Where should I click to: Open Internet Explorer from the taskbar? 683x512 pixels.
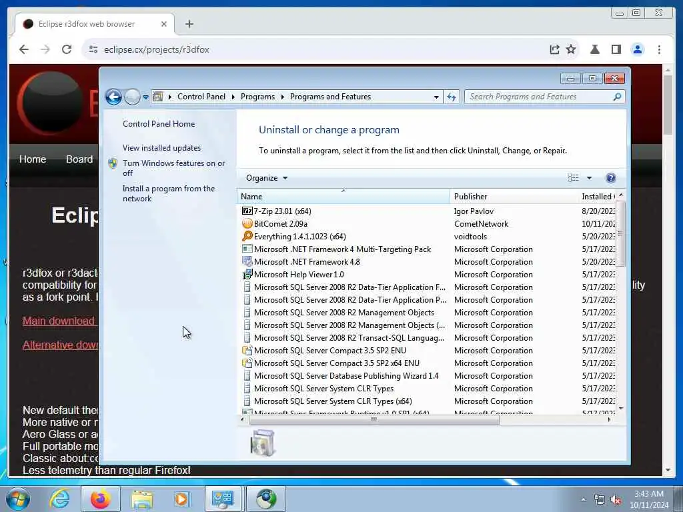point(59,499)
